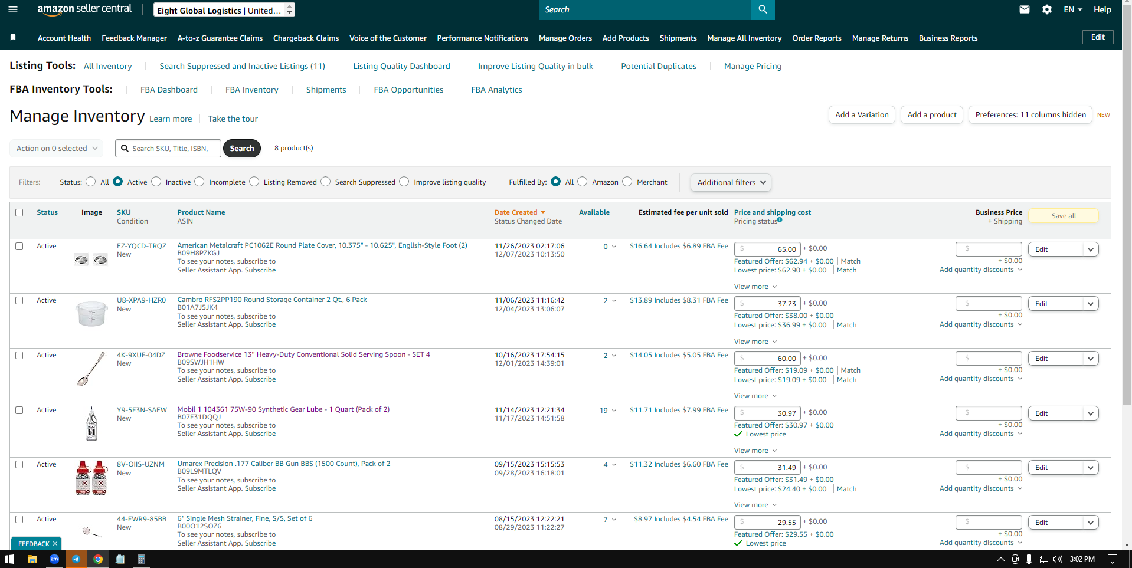Check the EZ-YQCD-TRQZ row checkbox
Image resolution: width=1132 pixels, height=568 pixels.
[x=19, y=246]
